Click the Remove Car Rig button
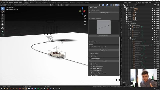Screen dimensions: 160x90 [x=104, y=12]
